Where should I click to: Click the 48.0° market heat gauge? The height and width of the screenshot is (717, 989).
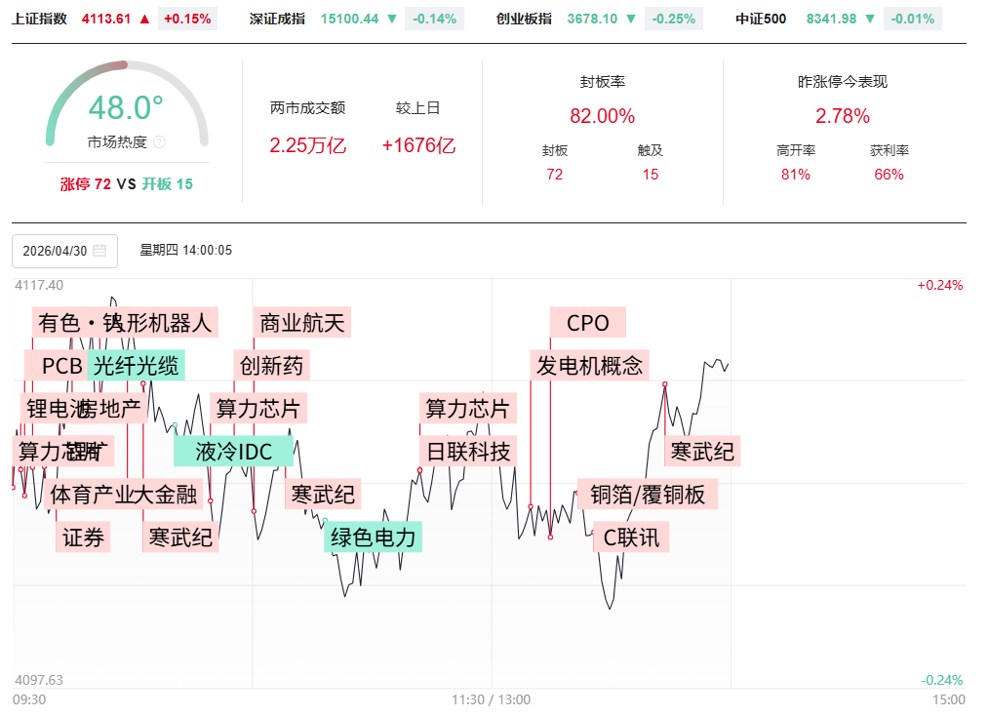coord(127,107)
